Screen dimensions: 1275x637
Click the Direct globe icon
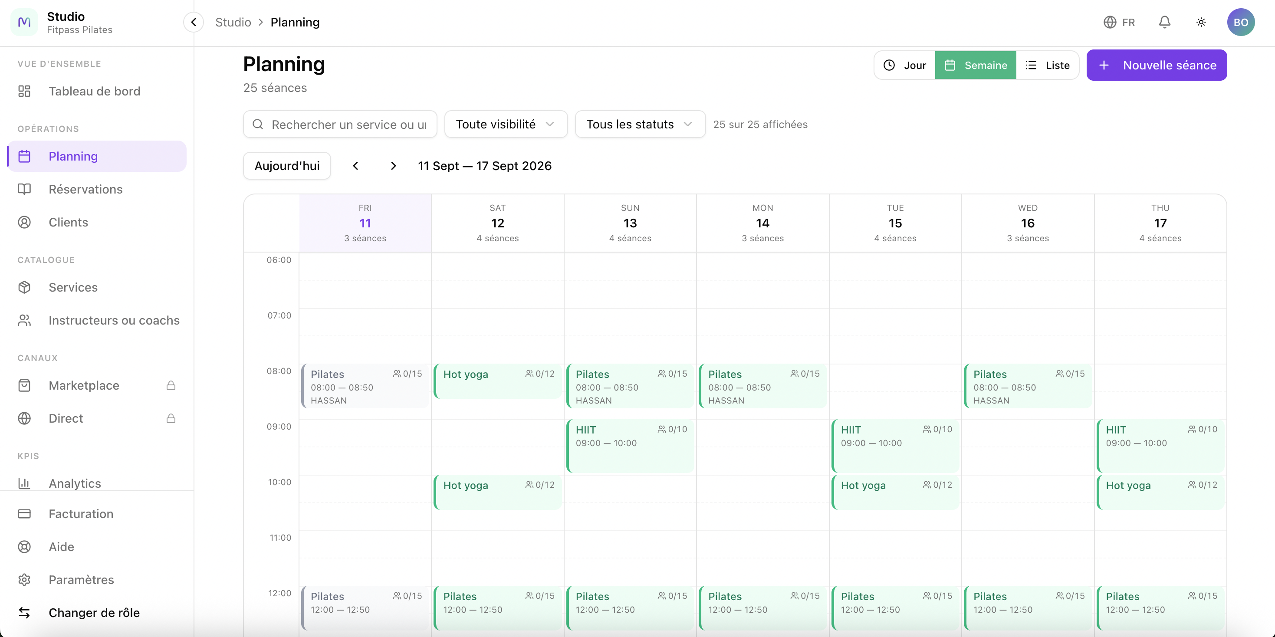pyautogui.click(x=24, y=418)
